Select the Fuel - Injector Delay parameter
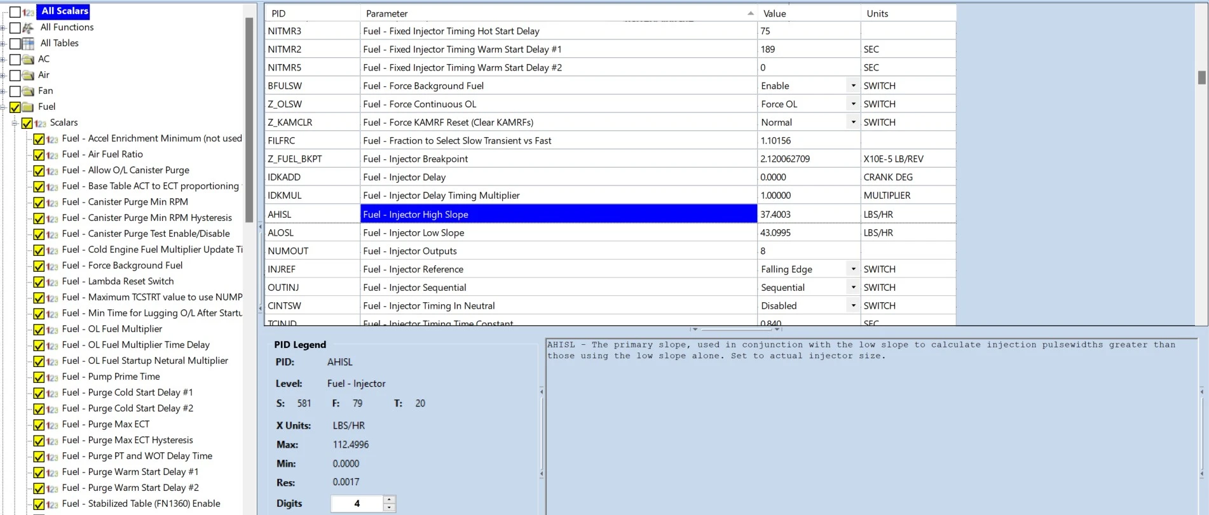Viewport: 1209px width, 515px height. (559, 178)
